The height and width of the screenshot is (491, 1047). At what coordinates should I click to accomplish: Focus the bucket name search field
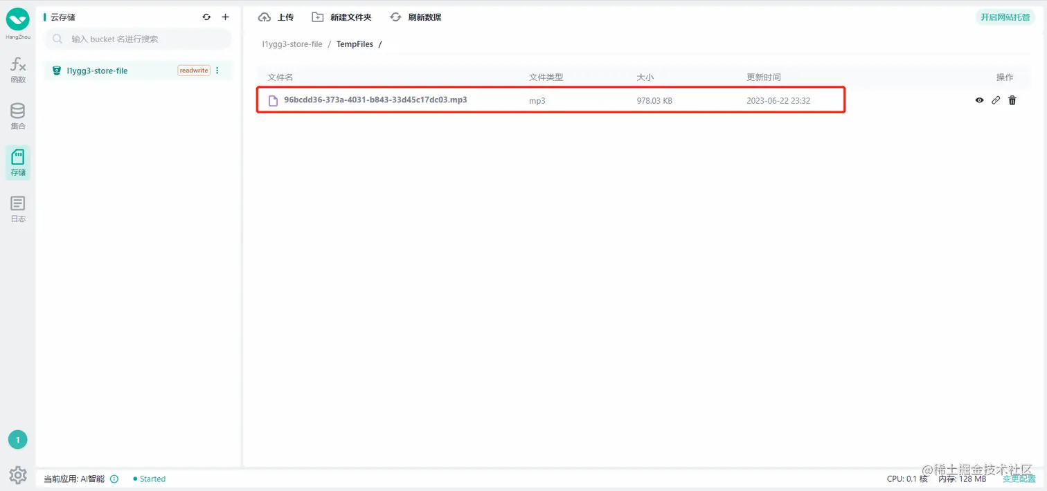point(138,39)
